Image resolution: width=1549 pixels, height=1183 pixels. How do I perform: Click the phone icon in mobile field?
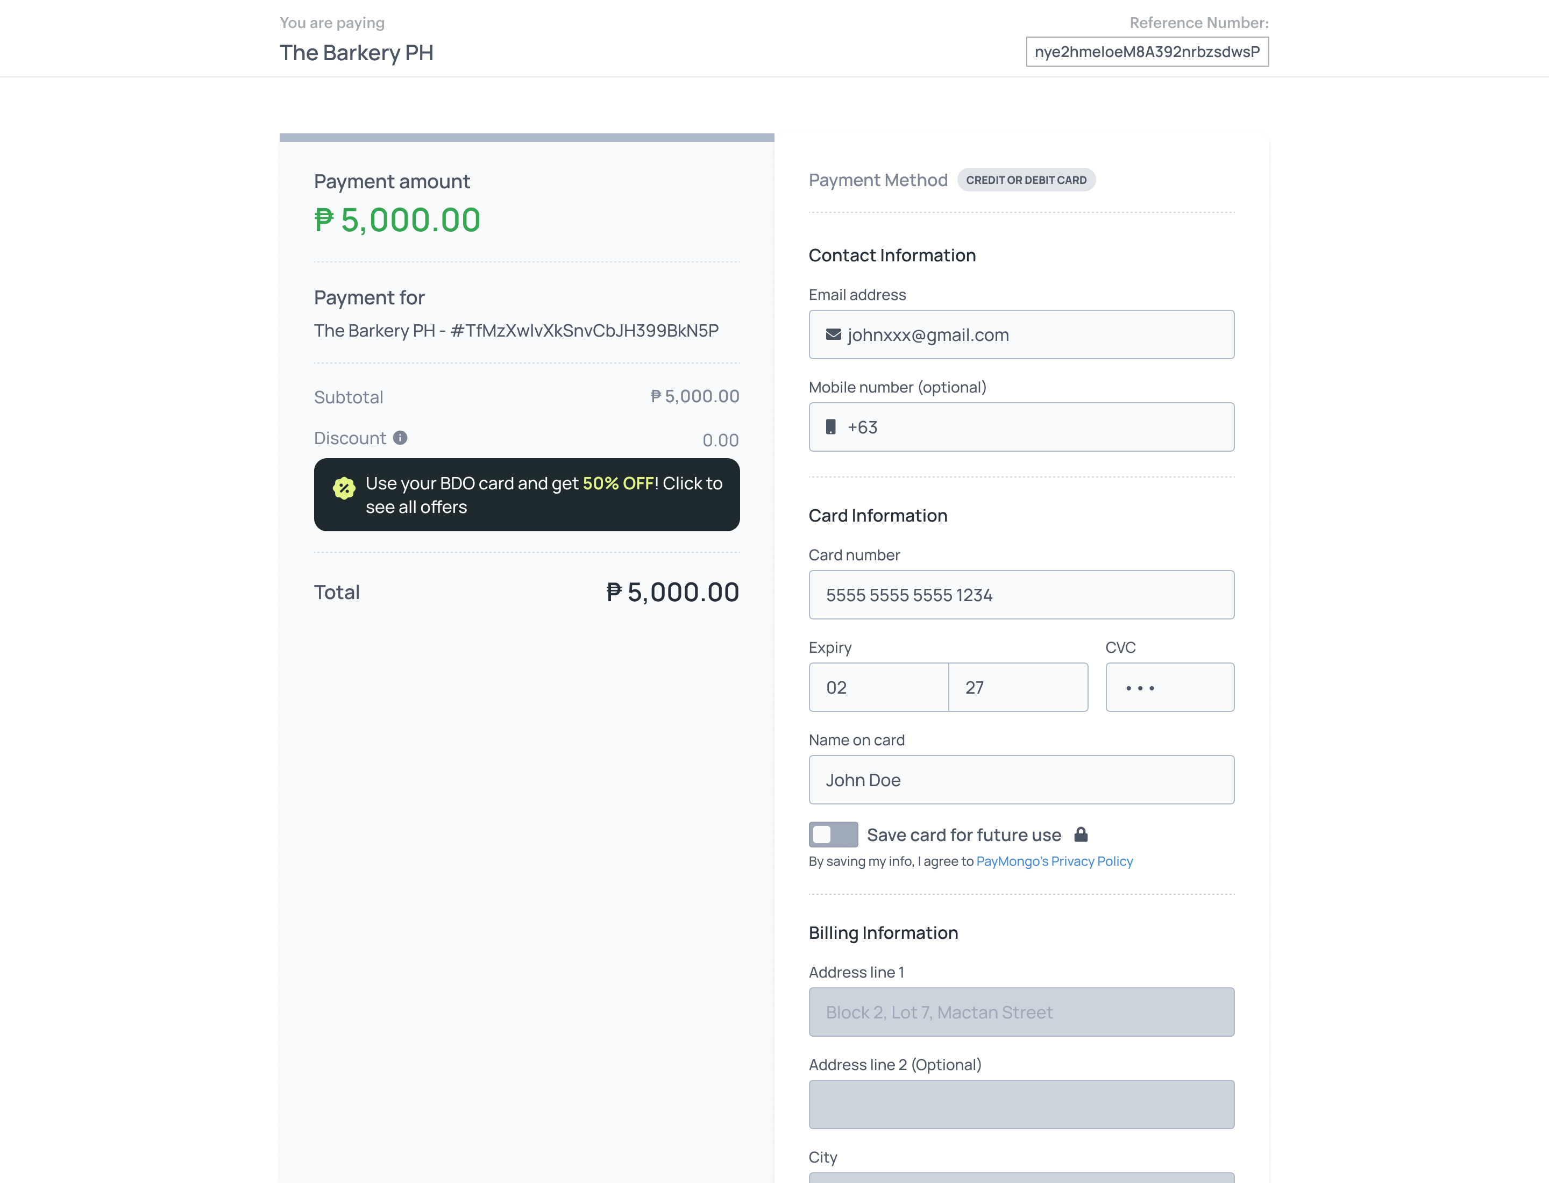831,427
